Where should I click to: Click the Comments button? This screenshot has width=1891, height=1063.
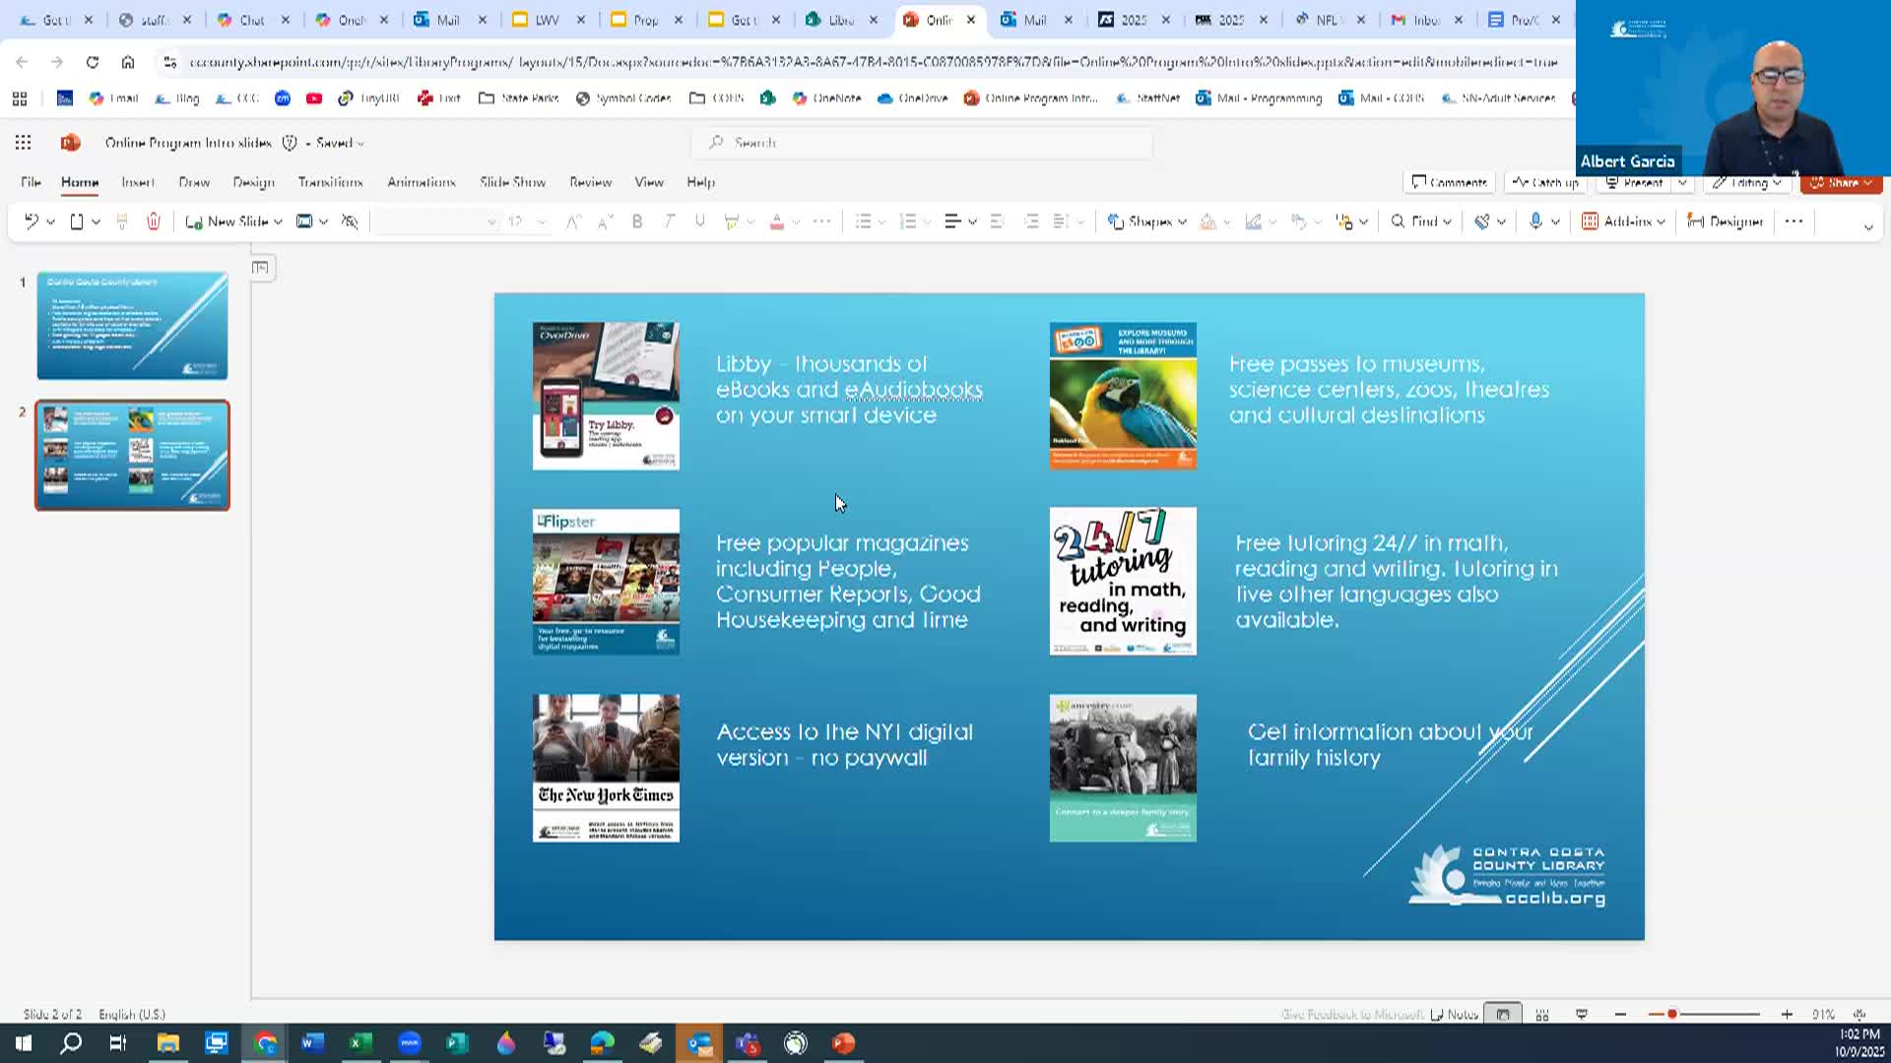coord(1449,182)
